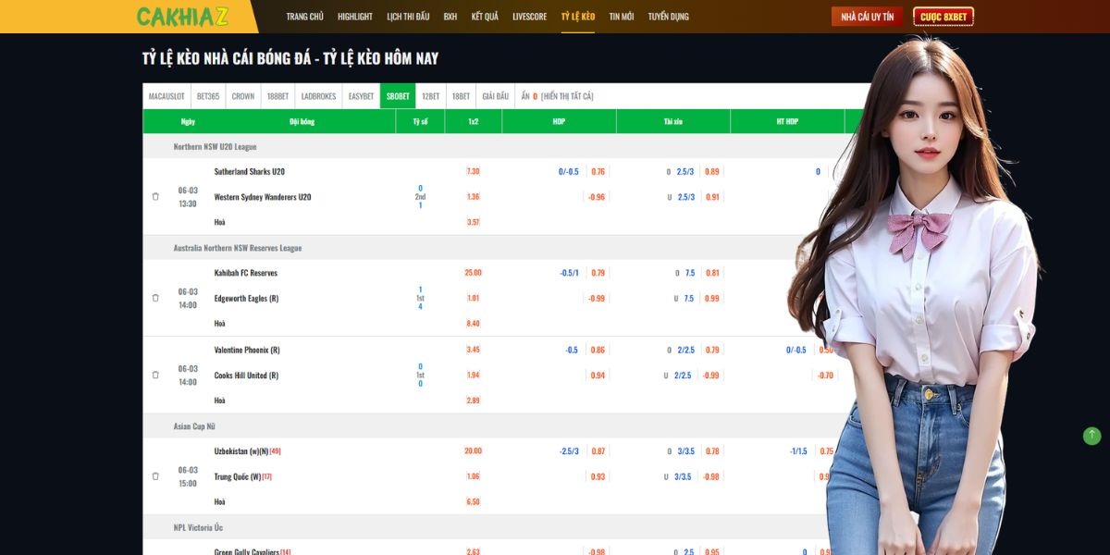Select the SBOBET tab
Image resolution: width=1110 pixels, height=555 pixels.
tap(398, 96)
